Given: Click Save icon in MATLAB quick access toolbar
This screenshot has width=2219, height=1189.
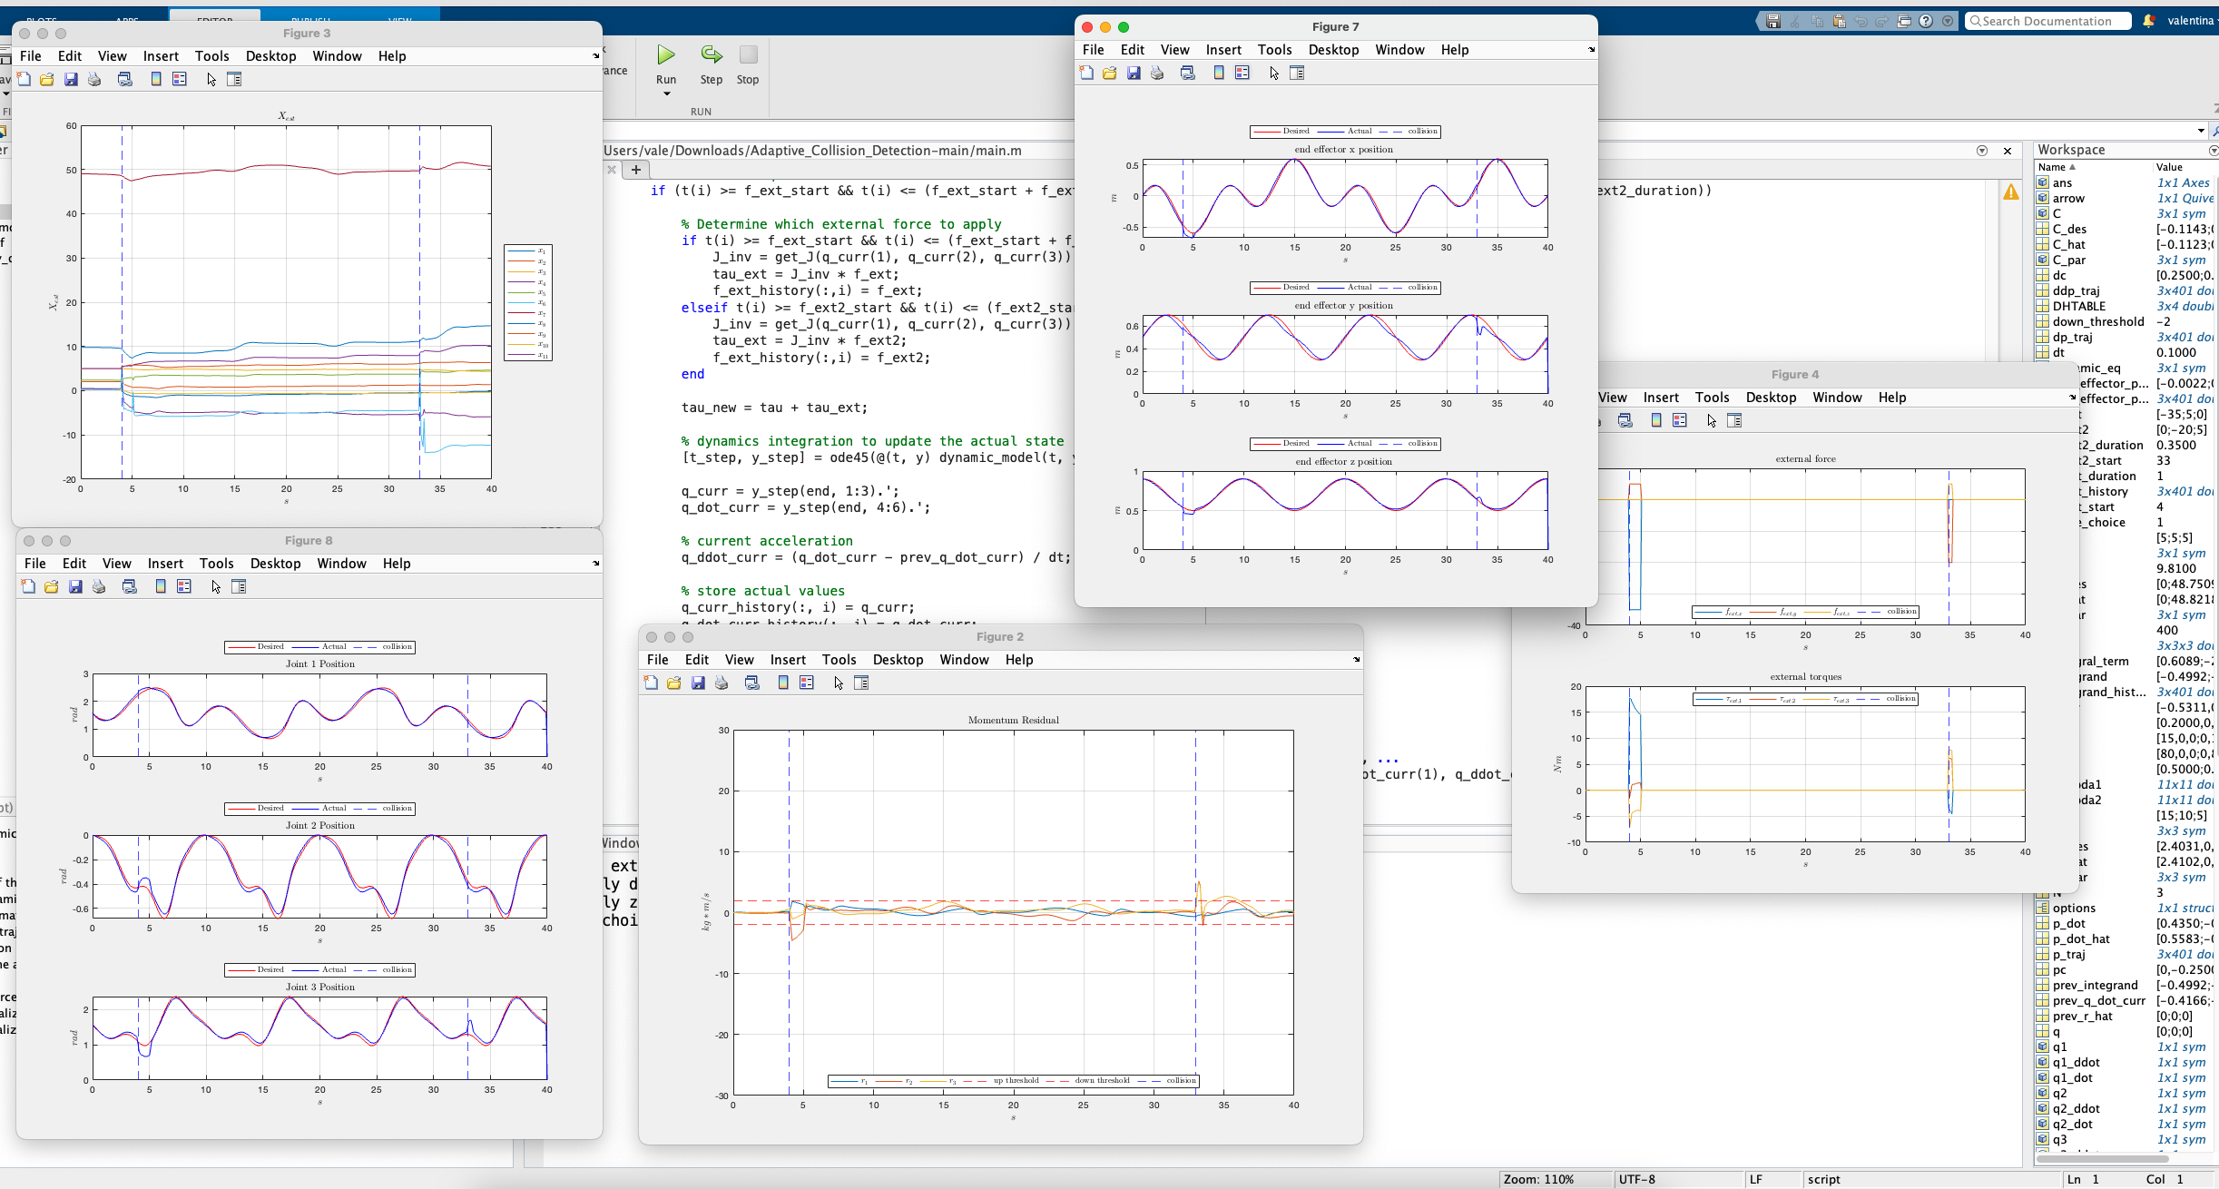Looking at the screenshot, I should (x=1773, y=21).
